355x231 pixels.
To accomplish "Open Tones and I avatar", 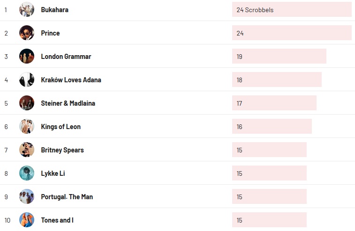I will 27,220.
